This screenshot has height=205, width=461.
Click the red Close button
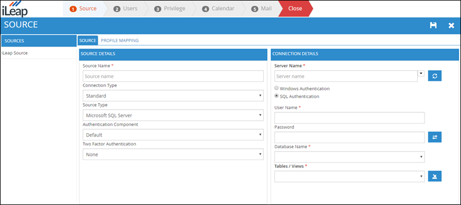click(x=295, y=8)
